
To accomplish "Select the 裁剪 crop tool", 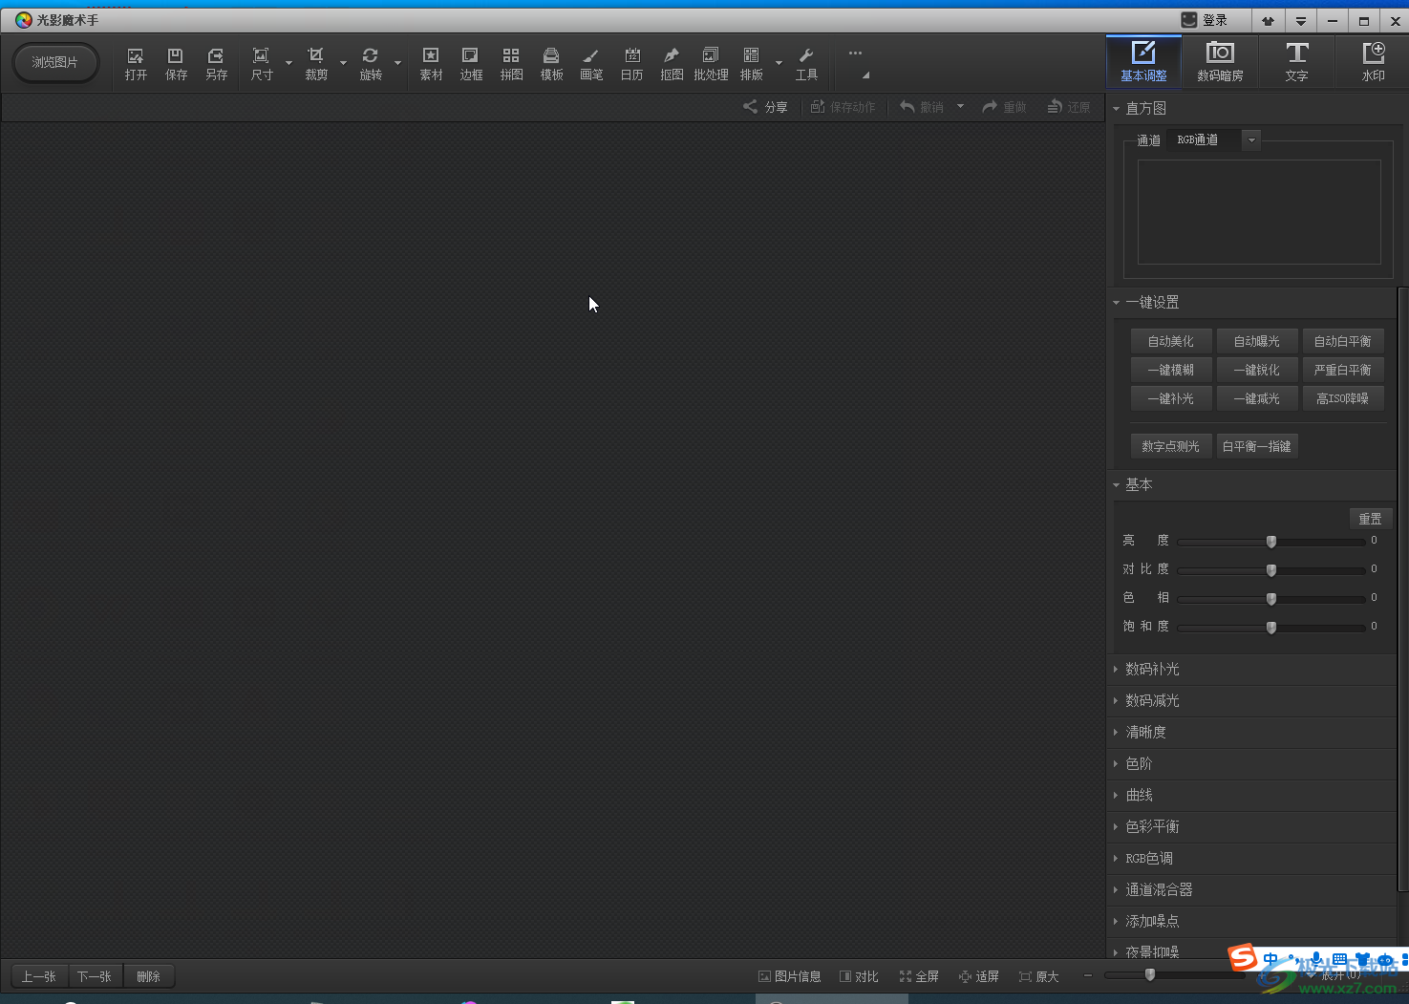I will click(316, 64).
